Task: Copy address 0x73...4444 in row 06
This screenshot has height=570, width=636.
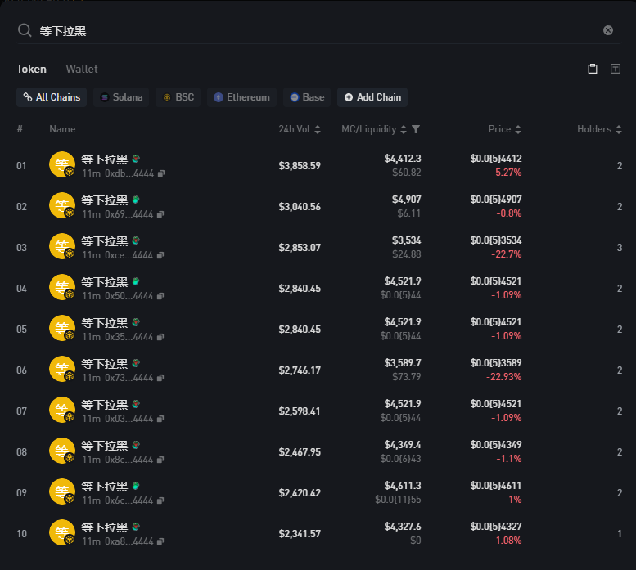Action: pos(160,378)
